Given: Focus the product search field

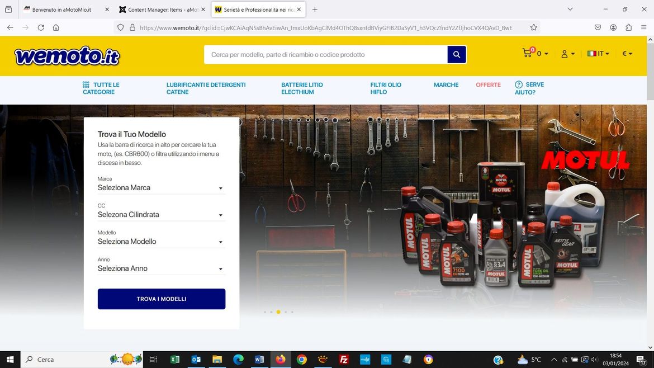Looking at the screenshot, I should 326,55.
